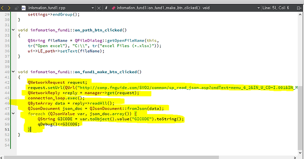Click the C++ file type icon

click(24, 8)
